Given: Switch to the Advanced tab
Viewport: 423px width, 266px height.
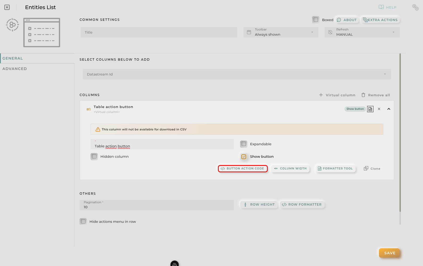Looking at the screenshot, I should [x=15, y=68].
